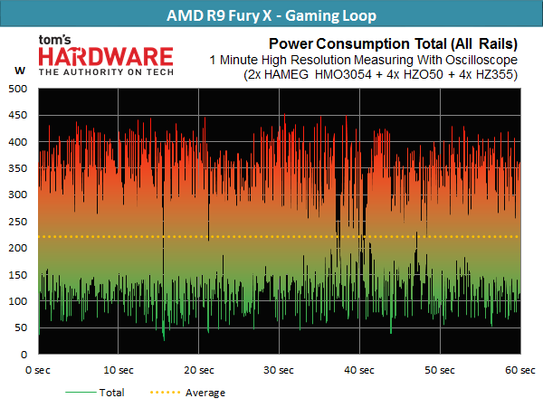
Task: Click the 250 y-axis value
Action: click(x=18, y=222)
